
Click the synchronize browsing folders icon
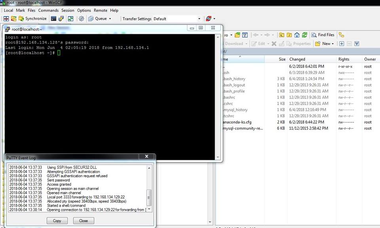click(14, 19)
